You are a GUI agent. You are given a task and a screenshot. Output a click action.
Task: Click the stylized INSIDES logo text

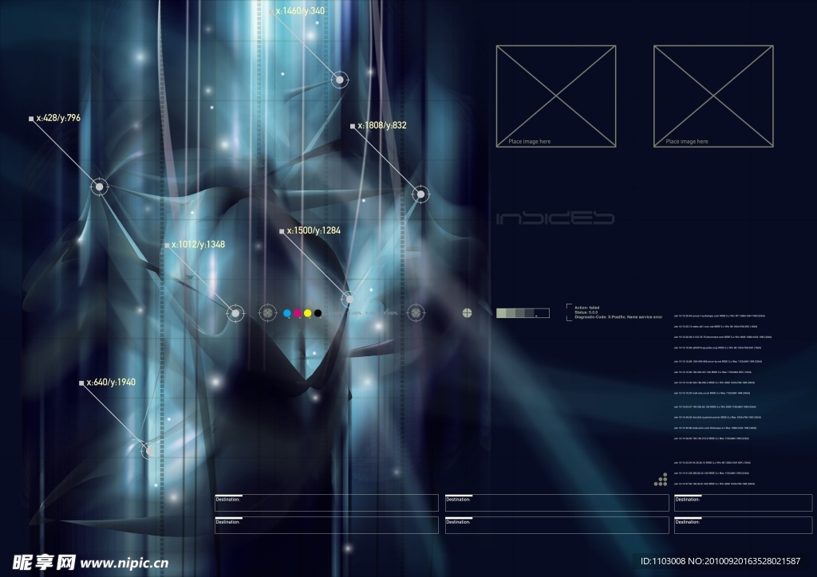pyautogui.click(x=555, y=218)
